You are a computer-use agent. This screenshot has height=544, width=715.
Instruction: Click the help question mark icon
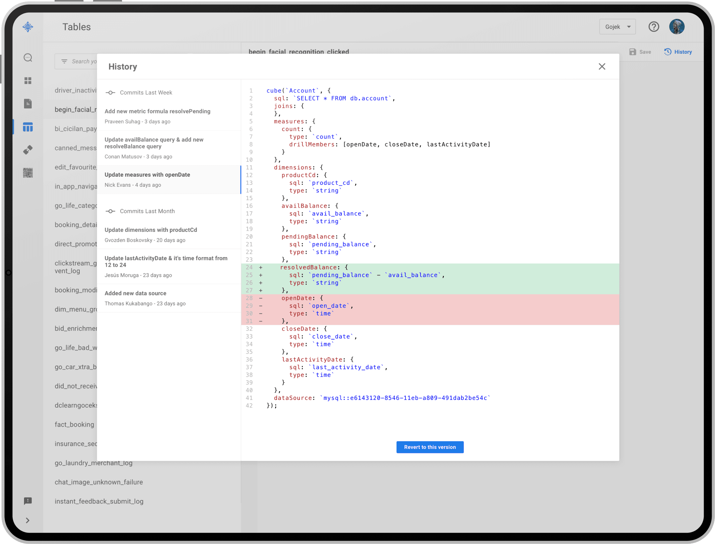[x=654, y=27]
